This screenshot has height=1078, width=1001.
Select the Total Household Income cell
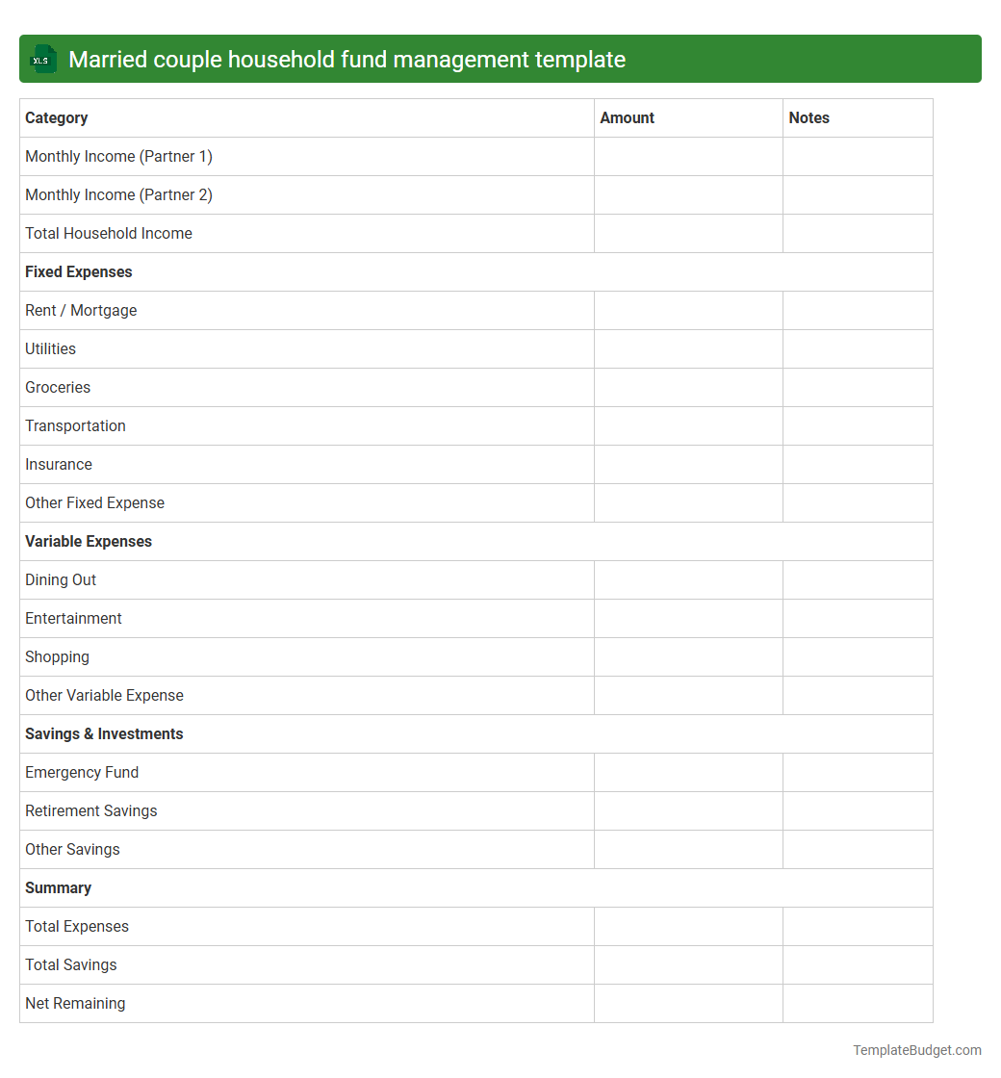pyautogui.click(x=108, y=233)
